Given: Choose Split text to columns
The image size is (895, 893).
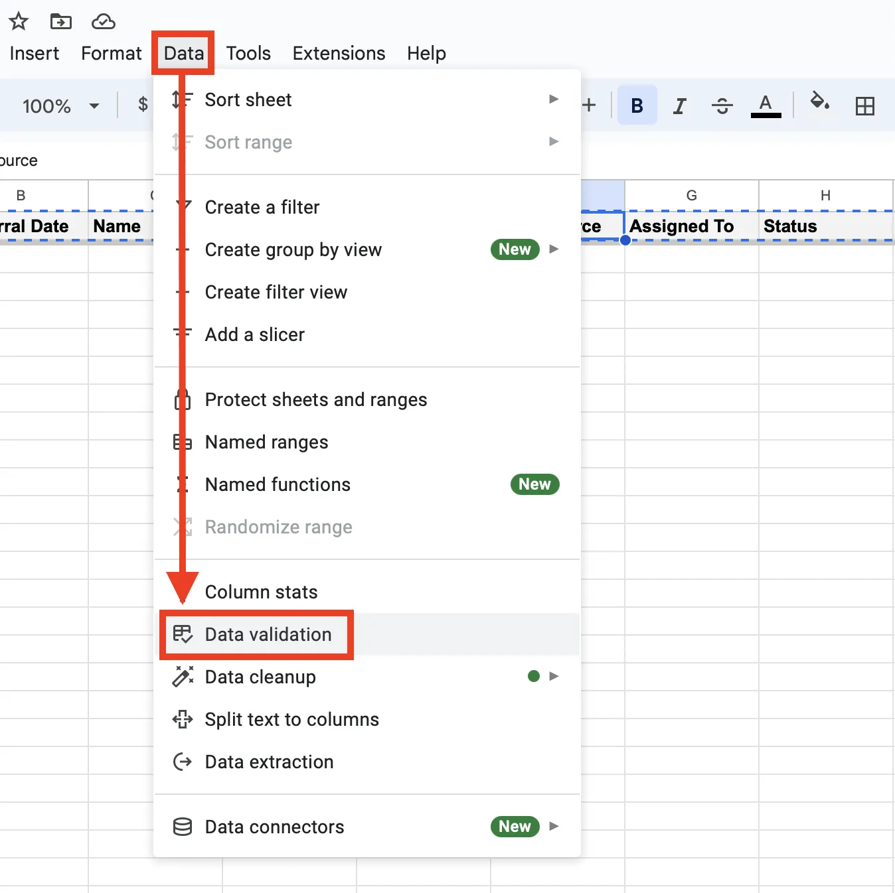Looking at the screenshot, I should point(367,719).
